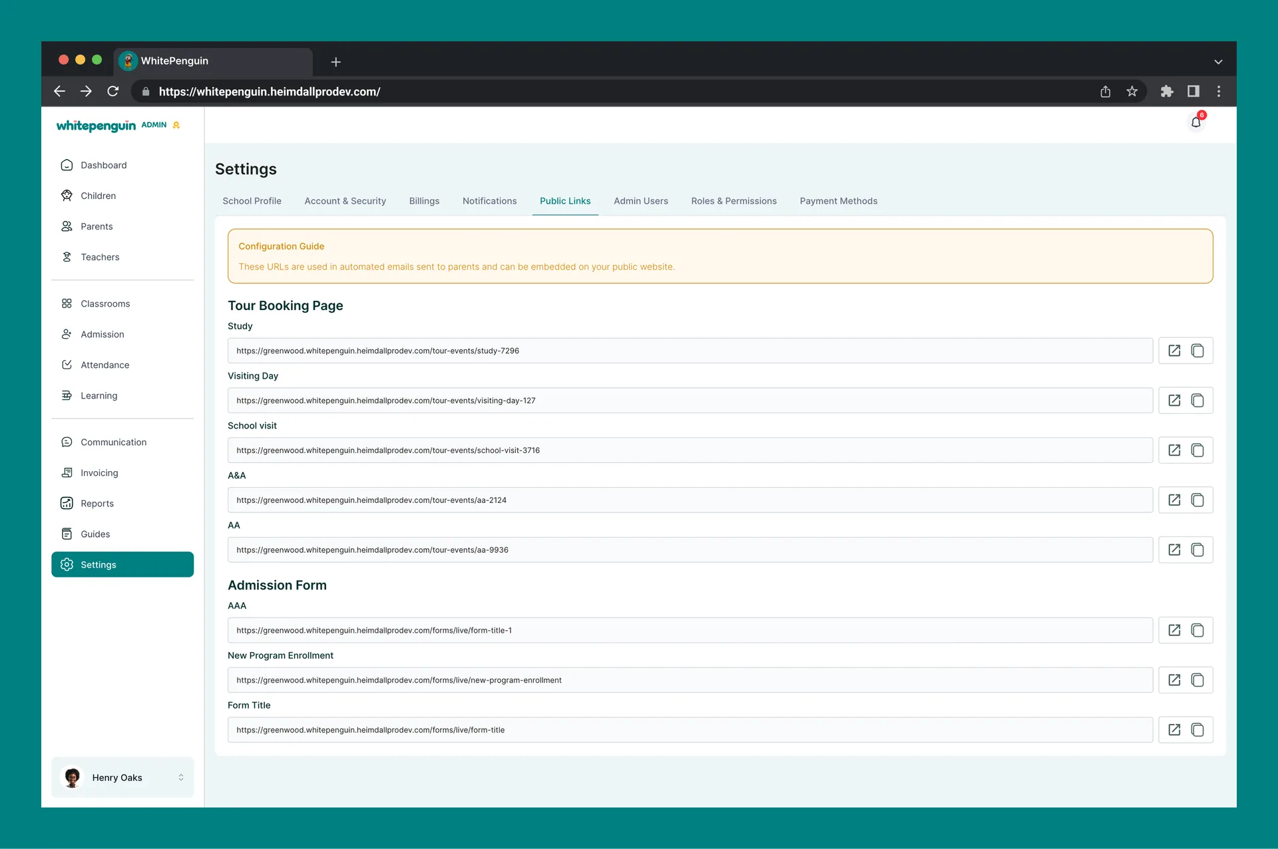Image resolution: width=1278 pixels, height=849 pixels.
Task: Click the whitepenguin logo
Action: (x=96, y=126)
